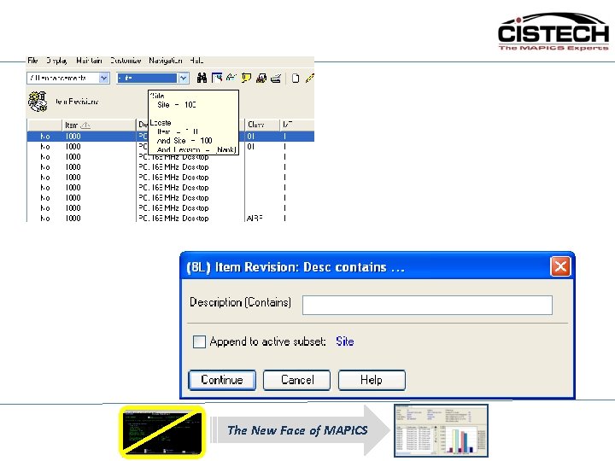The image size is (615, 461).
Task: Open the highlighted subset combo box arrow
Action: (184, 78)
